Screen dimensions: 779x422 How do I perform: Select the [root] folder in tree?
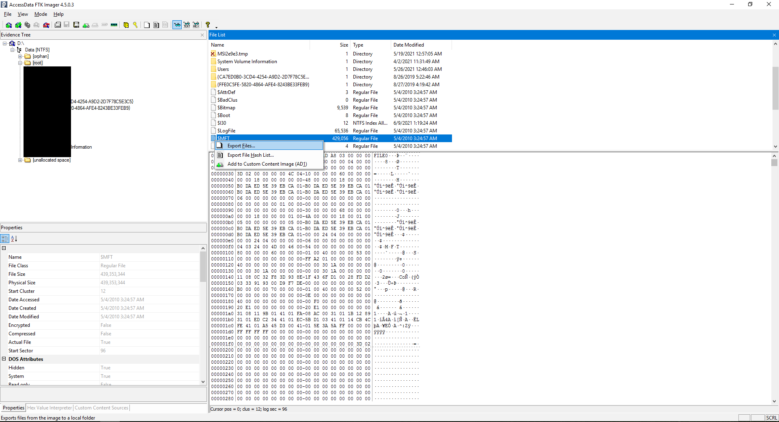(37, 63)
